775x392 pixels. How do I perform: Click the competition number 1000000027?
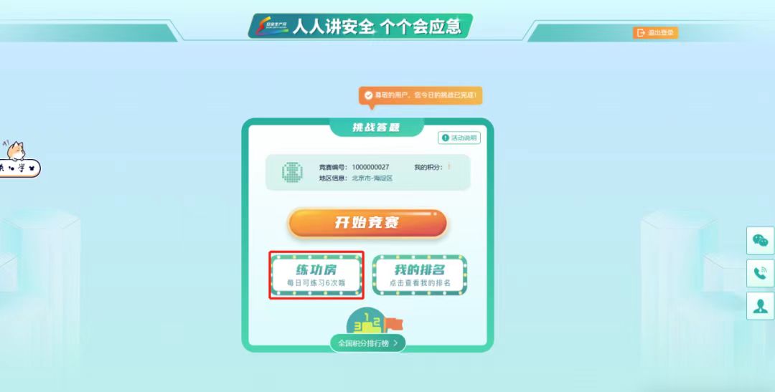coord(370,168)
